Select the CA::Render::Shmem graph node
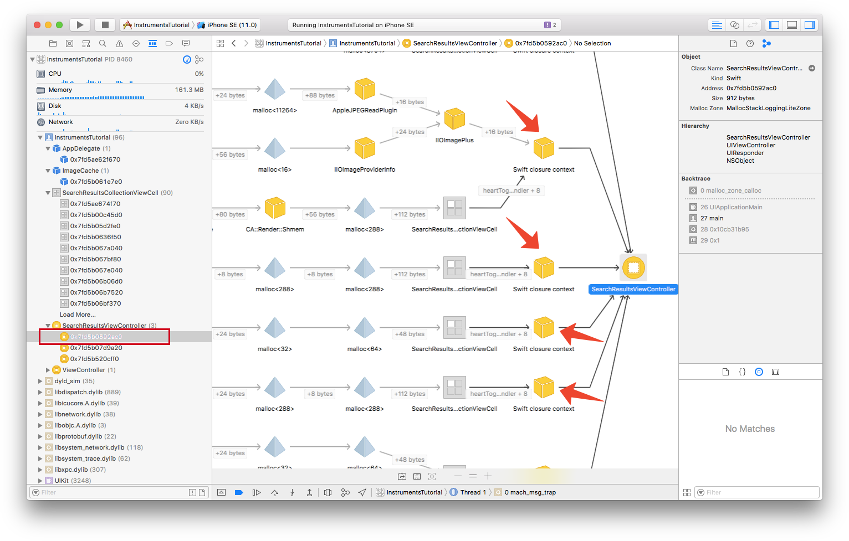Viewport: 849px width, 541px height. tap(275, 208)
